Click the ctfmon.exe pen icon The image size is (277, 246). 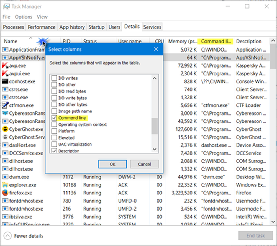coord(5,105)
